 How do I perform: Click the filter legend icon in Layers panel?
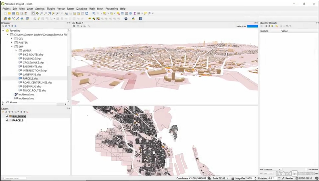[12, 112]
